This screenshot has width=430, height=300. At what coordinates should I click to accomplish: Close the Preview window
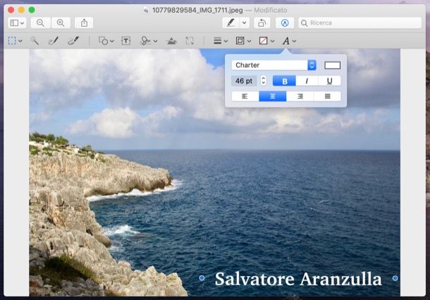[x=11, y=10]
